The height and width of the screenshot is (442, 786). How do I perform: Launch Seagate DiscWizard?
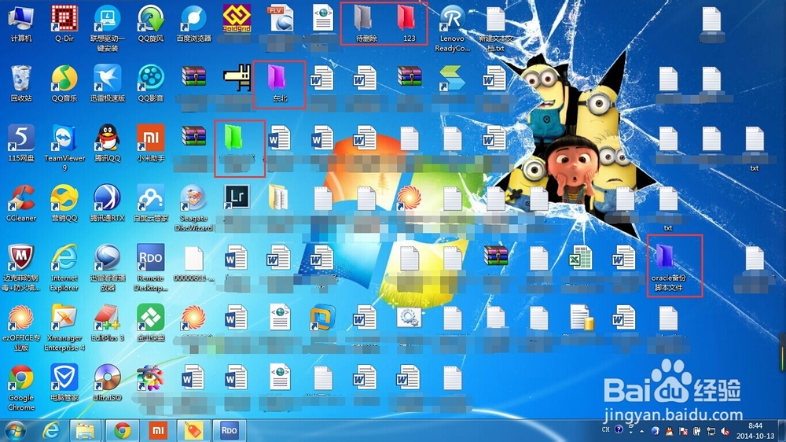click(193, 208)
